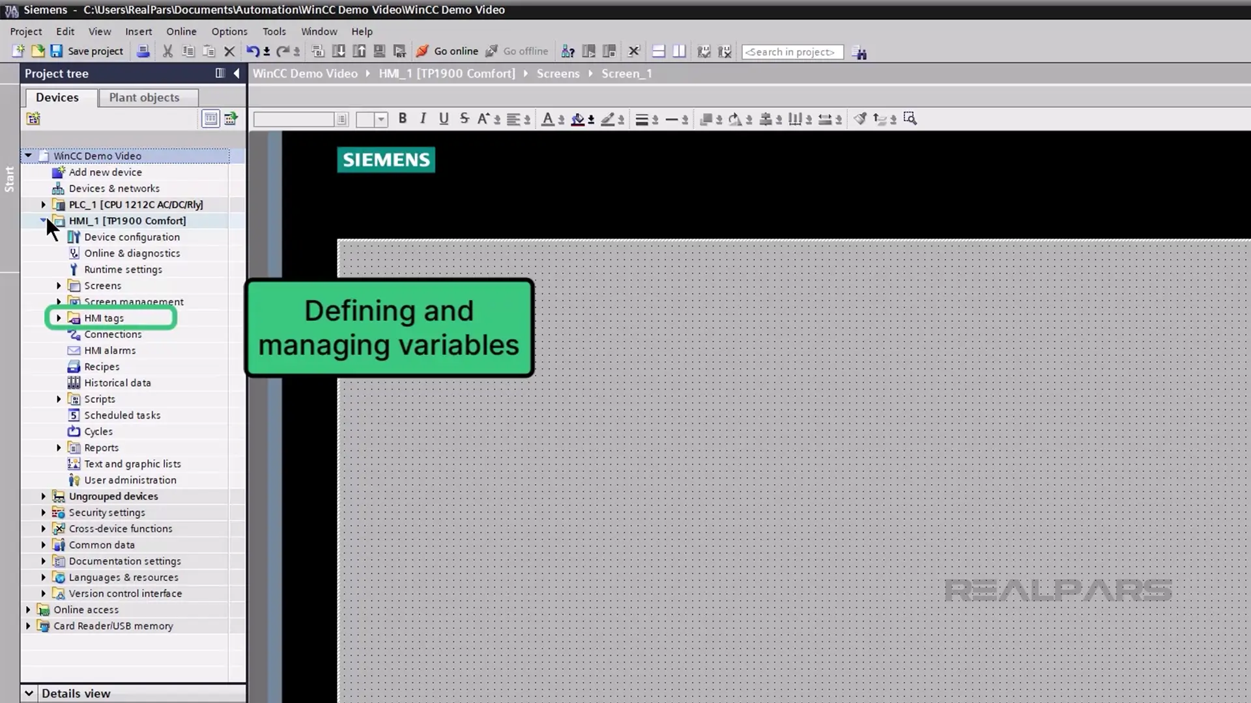The image size is (1251, 703).
Task: Open Devices & networks item
Action: point(114,189)
